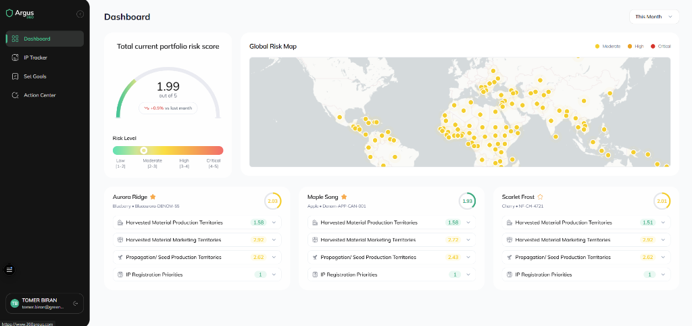Click the Set Goals sidebar icon
The height and width of the screenshot is (326, 692).
(x=16, y=76)
